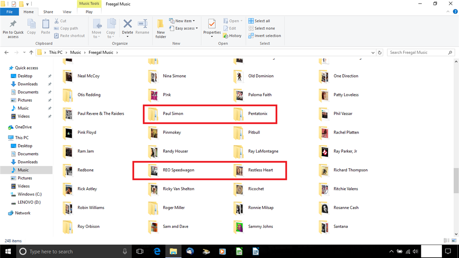Select the Restless Heart folder

point(253,170)
